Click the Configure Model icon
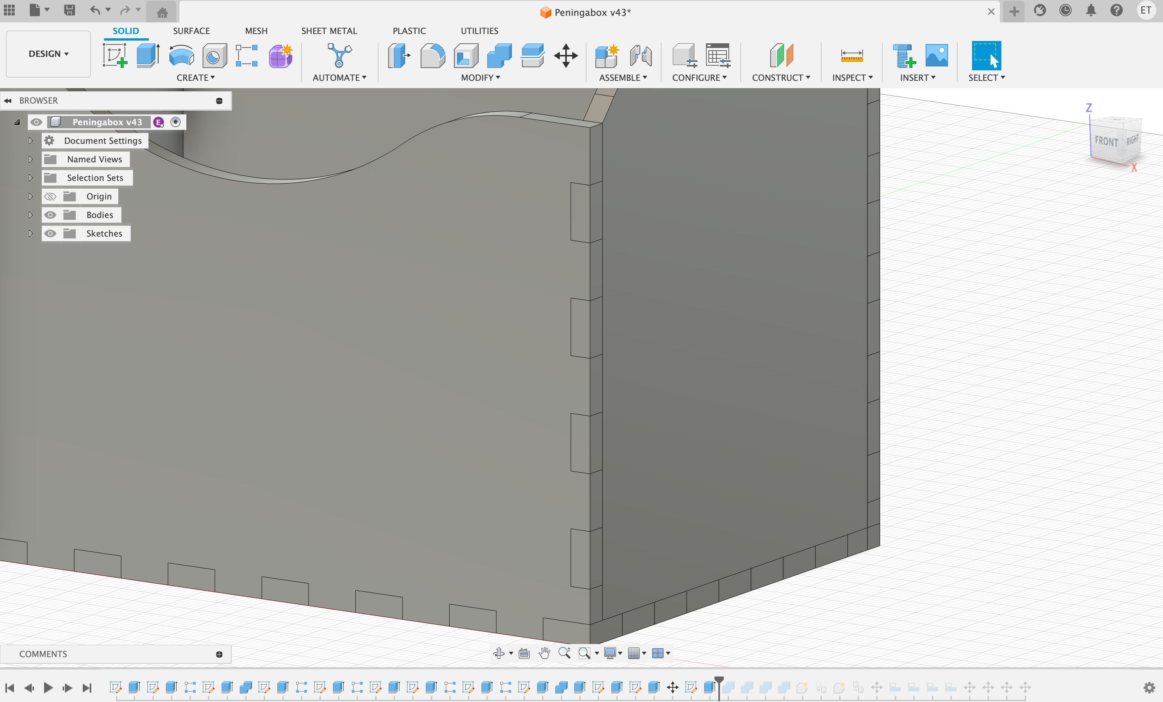The width and height of the screenshot is (1163, 702). pos(684,56)
